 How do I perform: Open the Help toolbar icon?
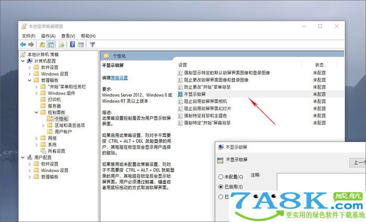[73, 44]
